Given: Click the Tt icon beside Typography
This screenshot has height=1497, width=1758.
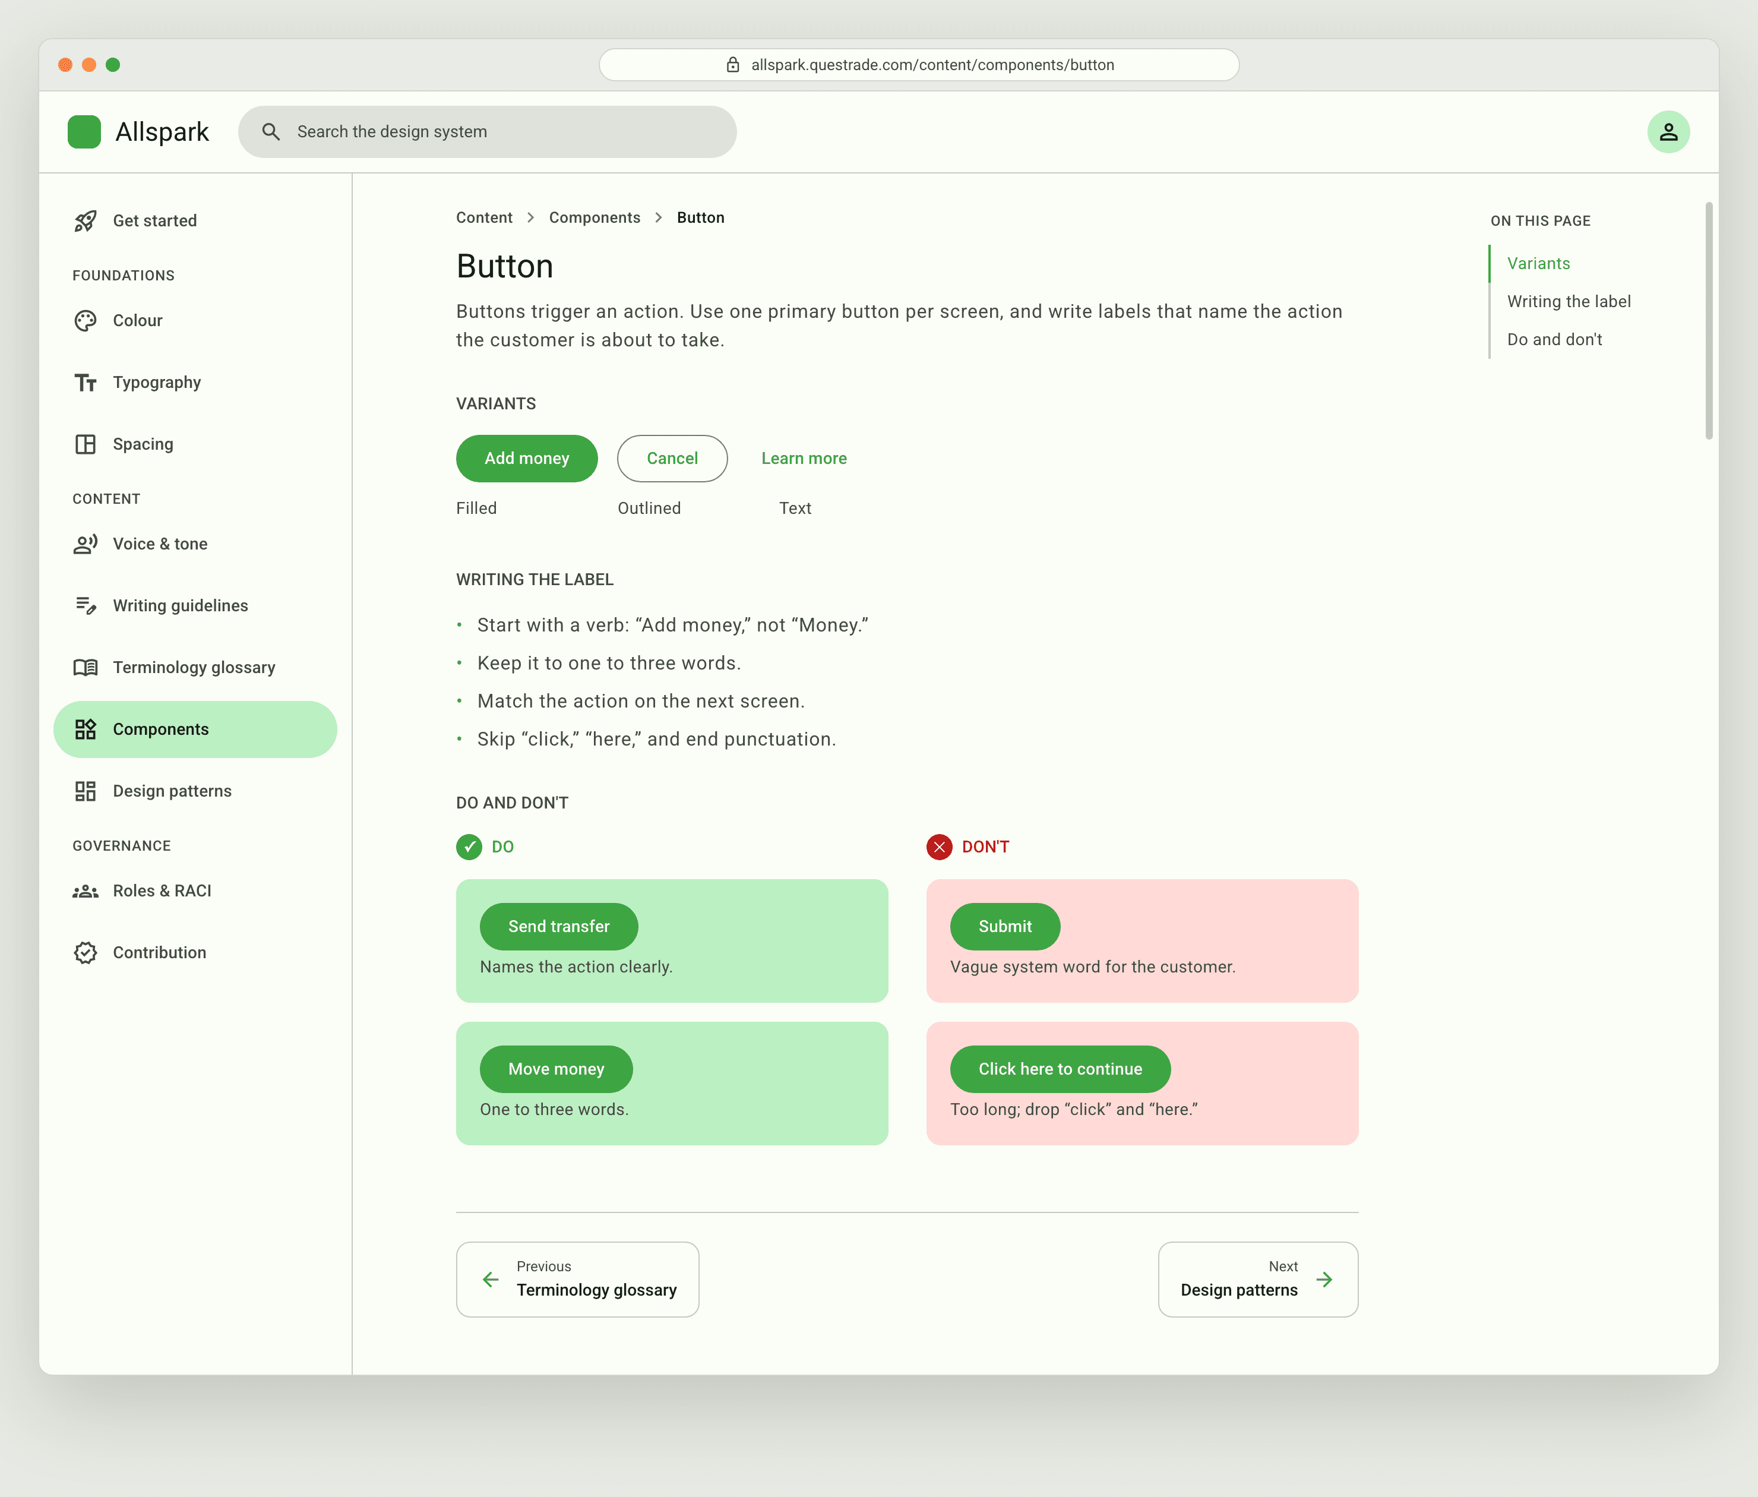Looking at the screenshot, I should tap(86, 383).
